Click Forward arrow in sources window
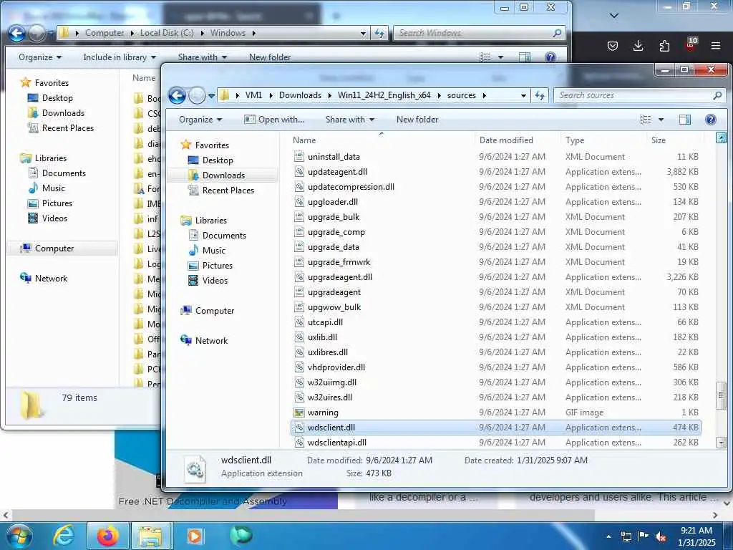Image resolution: width=733 pixels, height=550 pixels. pos(197,96)
